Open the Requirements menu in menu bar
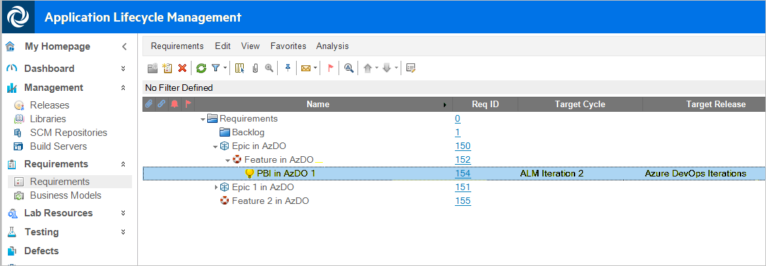The image size is (766, 266). pos(177,46)
